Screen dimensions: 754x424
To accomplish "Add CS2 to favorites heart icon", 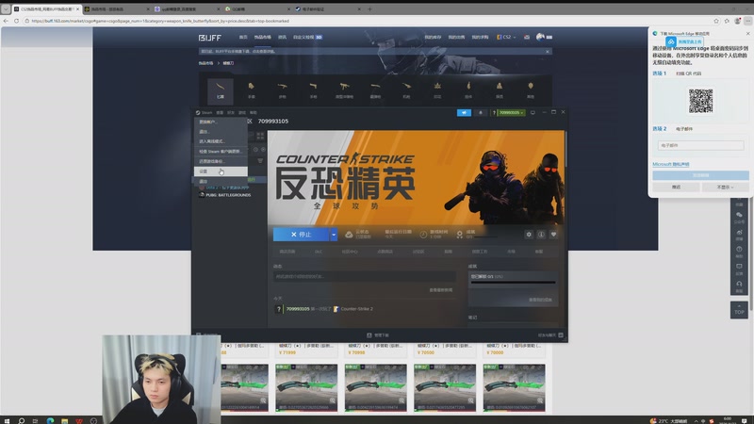I will (x=553, y=234).
